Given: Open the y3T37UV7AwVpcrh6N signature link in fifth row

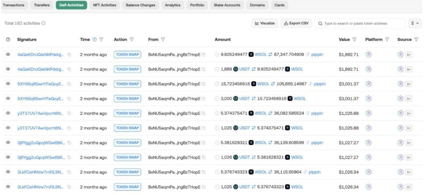Looking at the screenshot, I should pos(40,113).
